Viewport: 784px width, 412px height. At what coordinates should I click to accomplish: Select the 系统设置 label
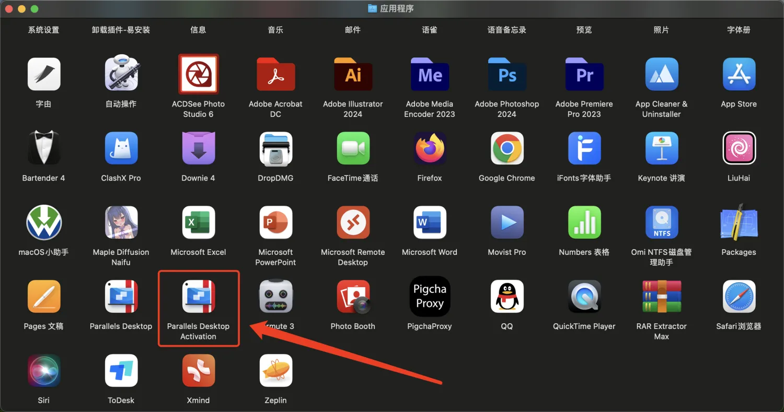point(44,30)
